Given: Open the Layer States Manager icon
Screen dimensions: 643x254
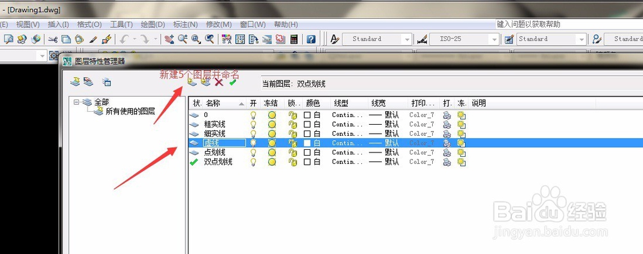Looking at the screenshot, I should [x=107, y=82].
